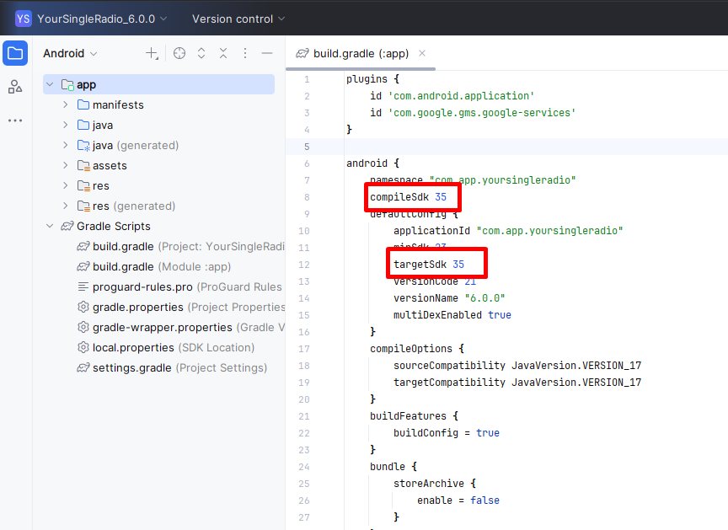Expand the java folder arrow

(66, 125)
